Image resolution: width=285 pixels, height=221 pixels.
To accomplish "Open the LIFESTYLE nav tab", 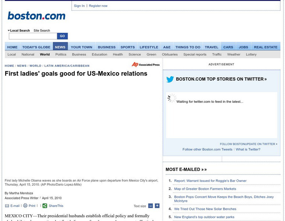I will pos(149,47).
